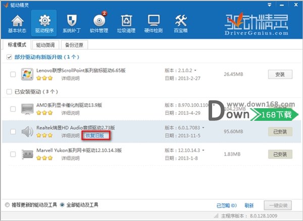This screenshot has height=221, width=303.
Task: Click the date 2013-4-29 text
Action: click(x=189, y=113)
